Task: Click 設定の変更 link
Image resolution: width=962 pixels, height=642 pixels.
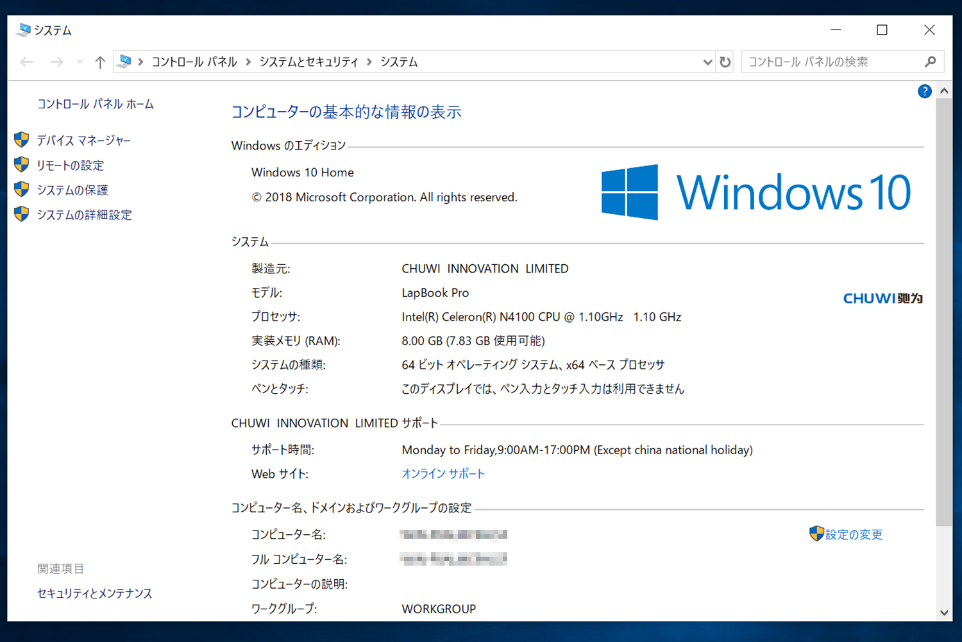Action: 854,534
